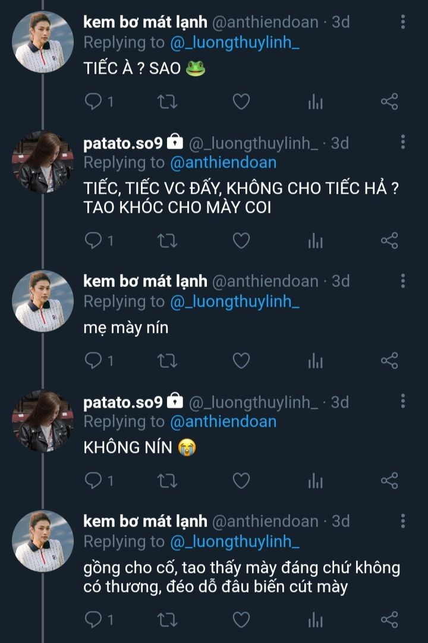Viewport: 428px width, 643px height.
Task: Open patato.so9 profile name on "KHÔNG NÍN" tweet
Action: click(123, 402)
